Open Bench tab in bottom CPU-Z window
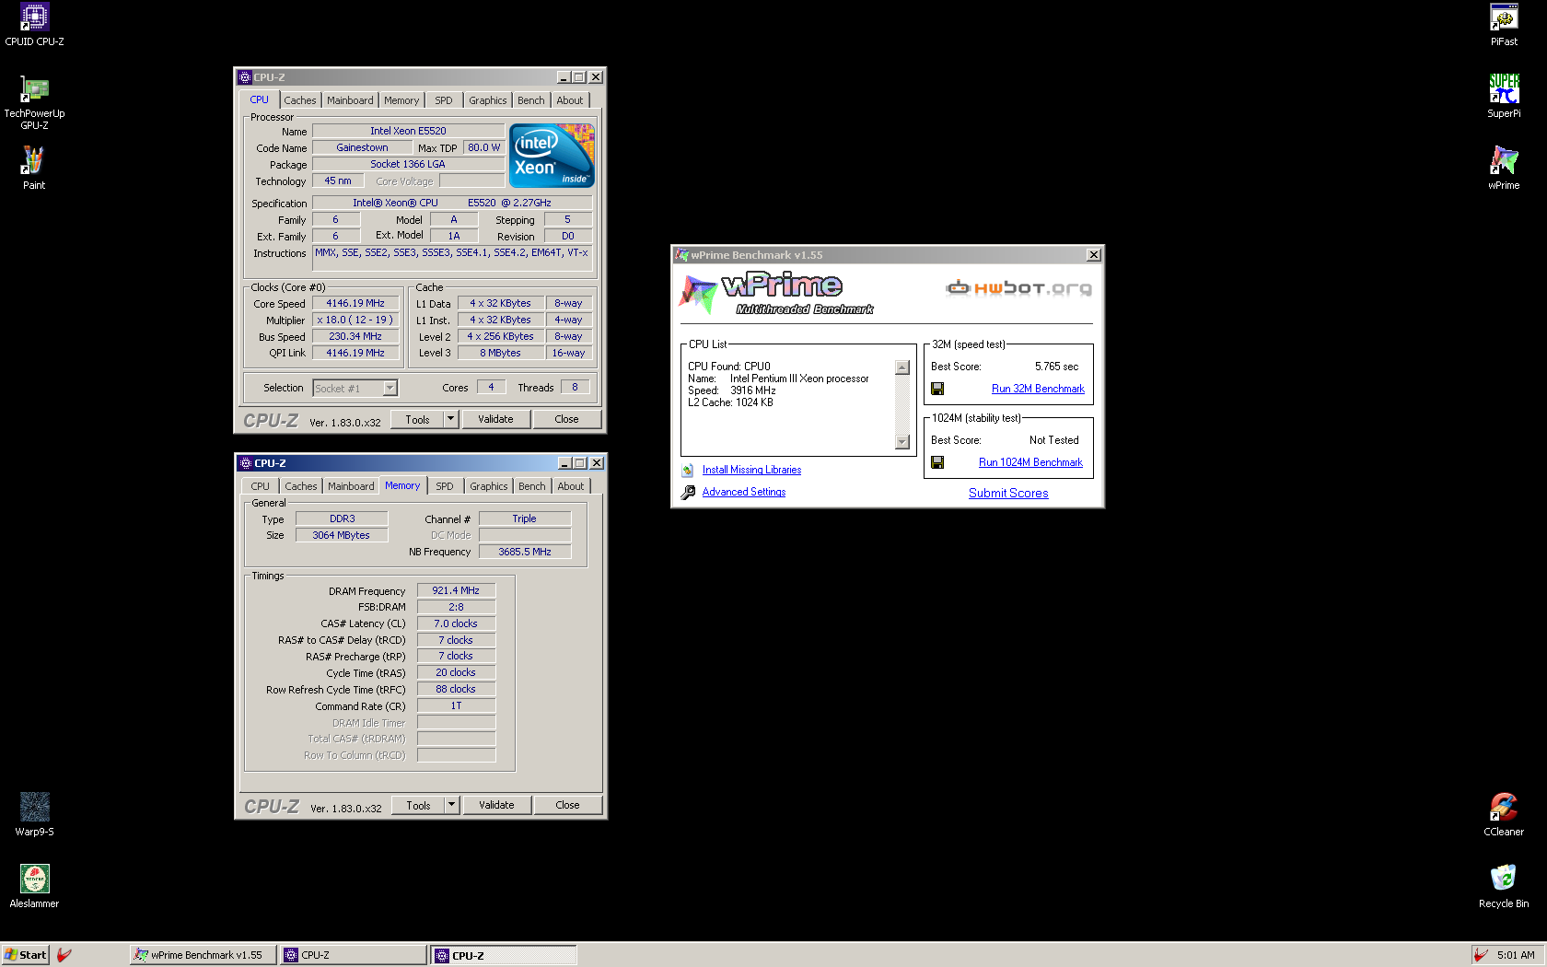1547x967 pixels. 532,486
